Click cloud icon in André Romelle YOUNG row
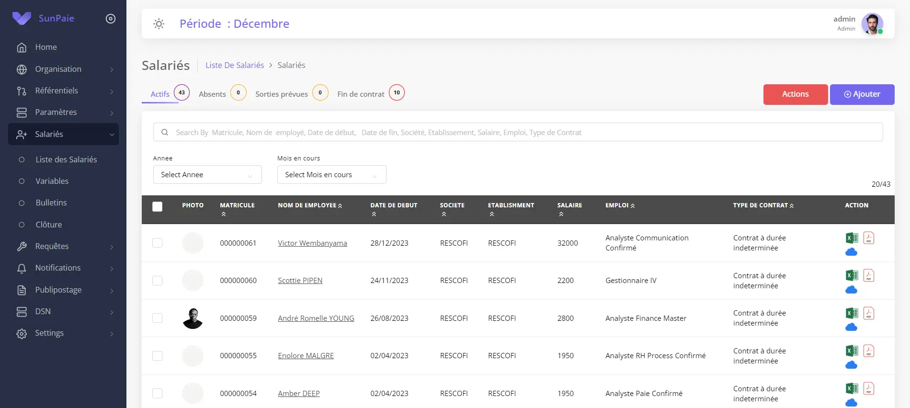Screen dimensions: 910x408 point(851,327)
